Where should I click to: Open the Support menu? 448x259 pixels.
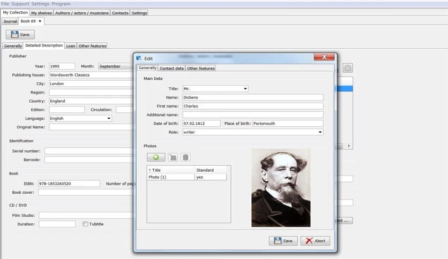click(20, 4)
